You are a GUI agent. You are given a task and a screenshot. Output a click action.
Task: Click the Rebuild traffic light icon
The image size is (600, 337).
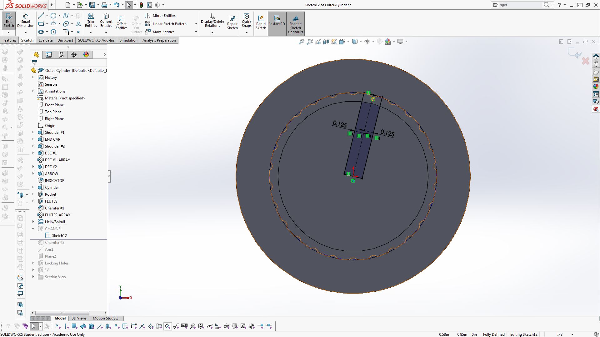pos(141,5)
